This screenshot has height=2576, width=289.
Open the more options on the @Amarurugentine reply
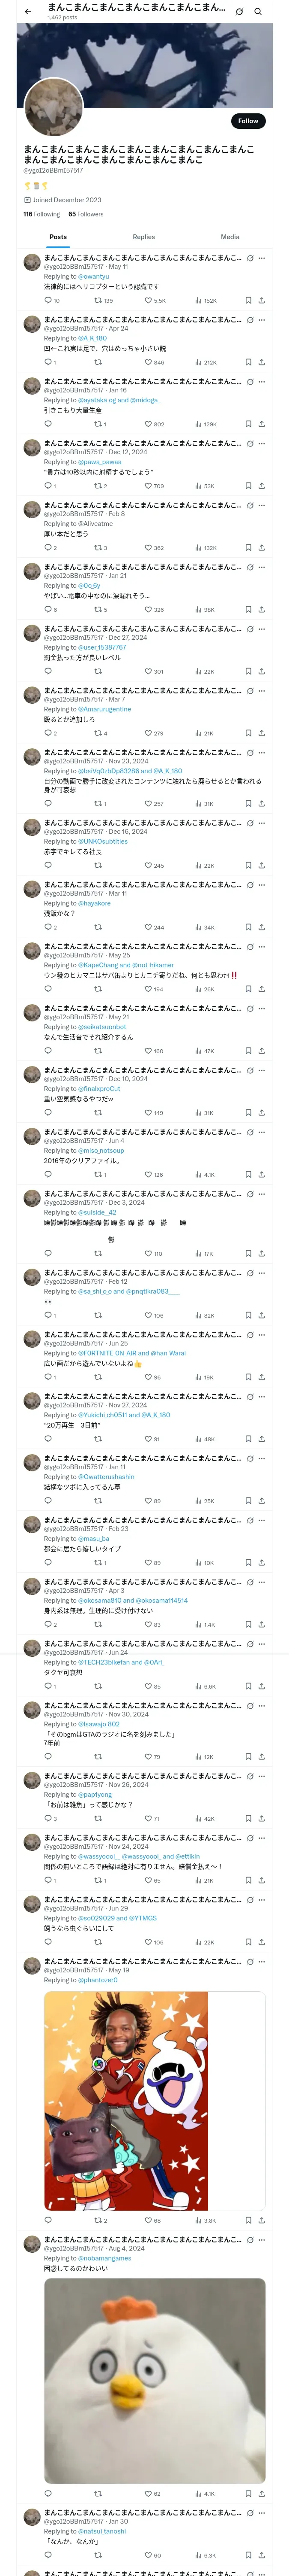(262, 691)
